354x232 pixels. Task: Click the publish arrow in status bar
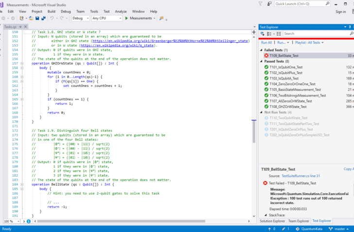click(269, 229)
